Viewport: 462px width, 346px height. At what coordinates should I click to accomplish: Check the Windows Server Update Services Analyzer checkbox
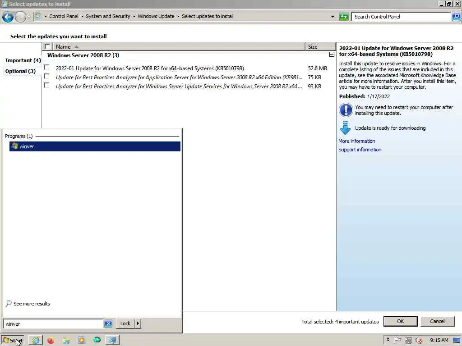(46, 85)
